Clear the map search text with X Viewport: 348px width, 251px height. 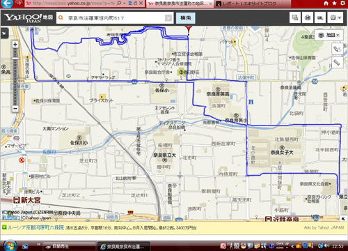[x=168, y=18]
